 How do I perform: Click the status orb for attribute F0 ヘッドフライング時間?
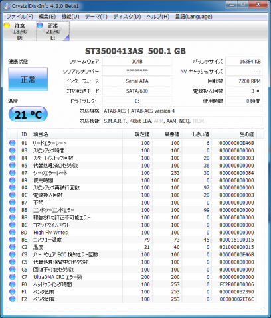click(x=13, y=284)
